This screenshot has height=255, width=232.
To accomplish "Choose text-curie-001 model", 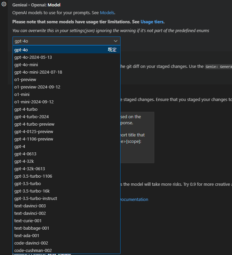I will pos(28,221).
